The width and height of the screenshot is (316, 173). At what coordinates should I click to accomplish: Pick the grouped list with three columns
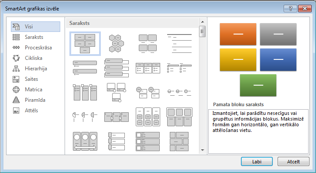pos(148,117)
